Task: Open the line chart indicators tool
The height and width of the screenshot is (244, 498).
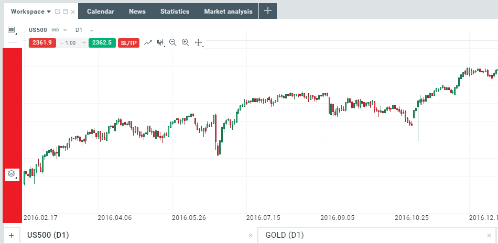Action: [x=148, y=42]
